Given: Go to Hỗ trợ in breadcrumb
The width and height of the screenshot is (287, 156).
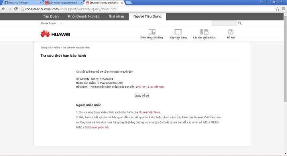Looking at the screenshot, I should coord(57,48).
